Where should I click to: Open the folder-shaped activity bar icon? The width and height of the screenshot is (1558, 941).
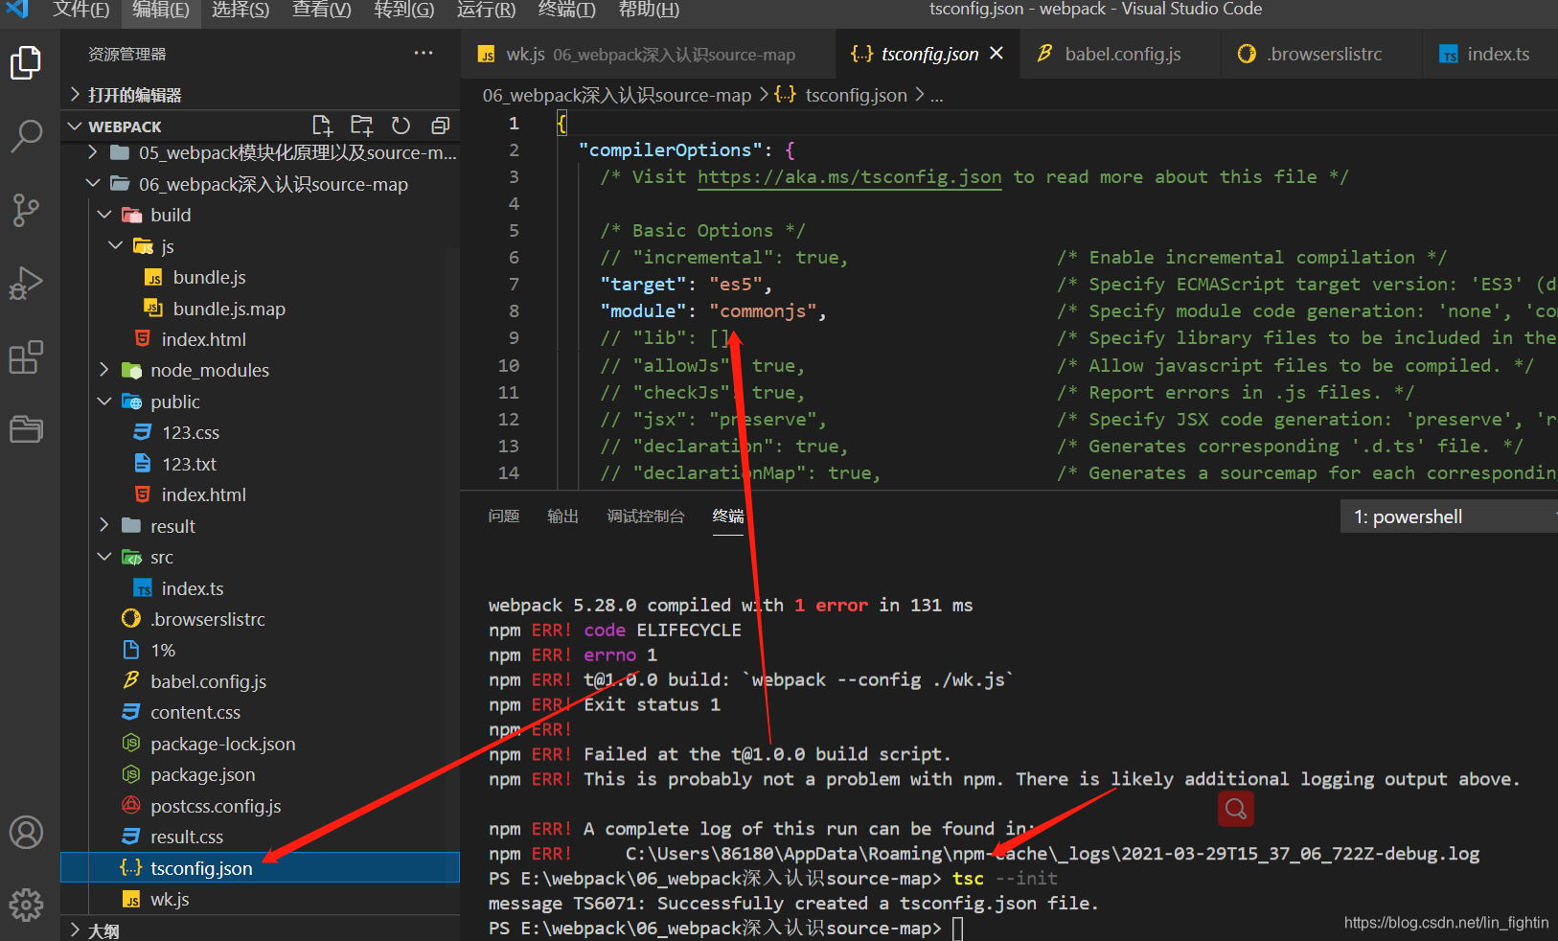tap(26, 428)
